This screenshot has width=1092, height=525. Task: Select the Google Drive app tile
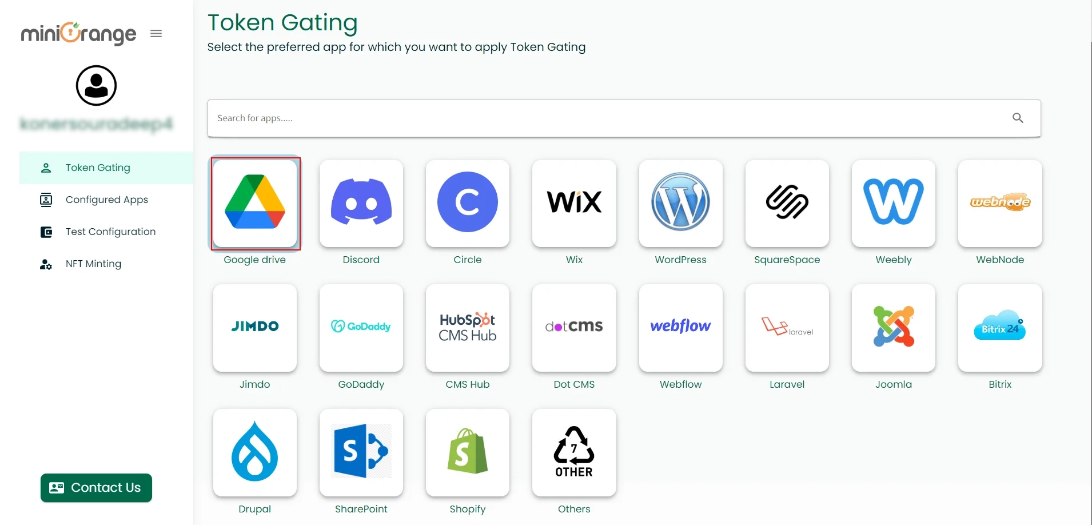[255, 204]
